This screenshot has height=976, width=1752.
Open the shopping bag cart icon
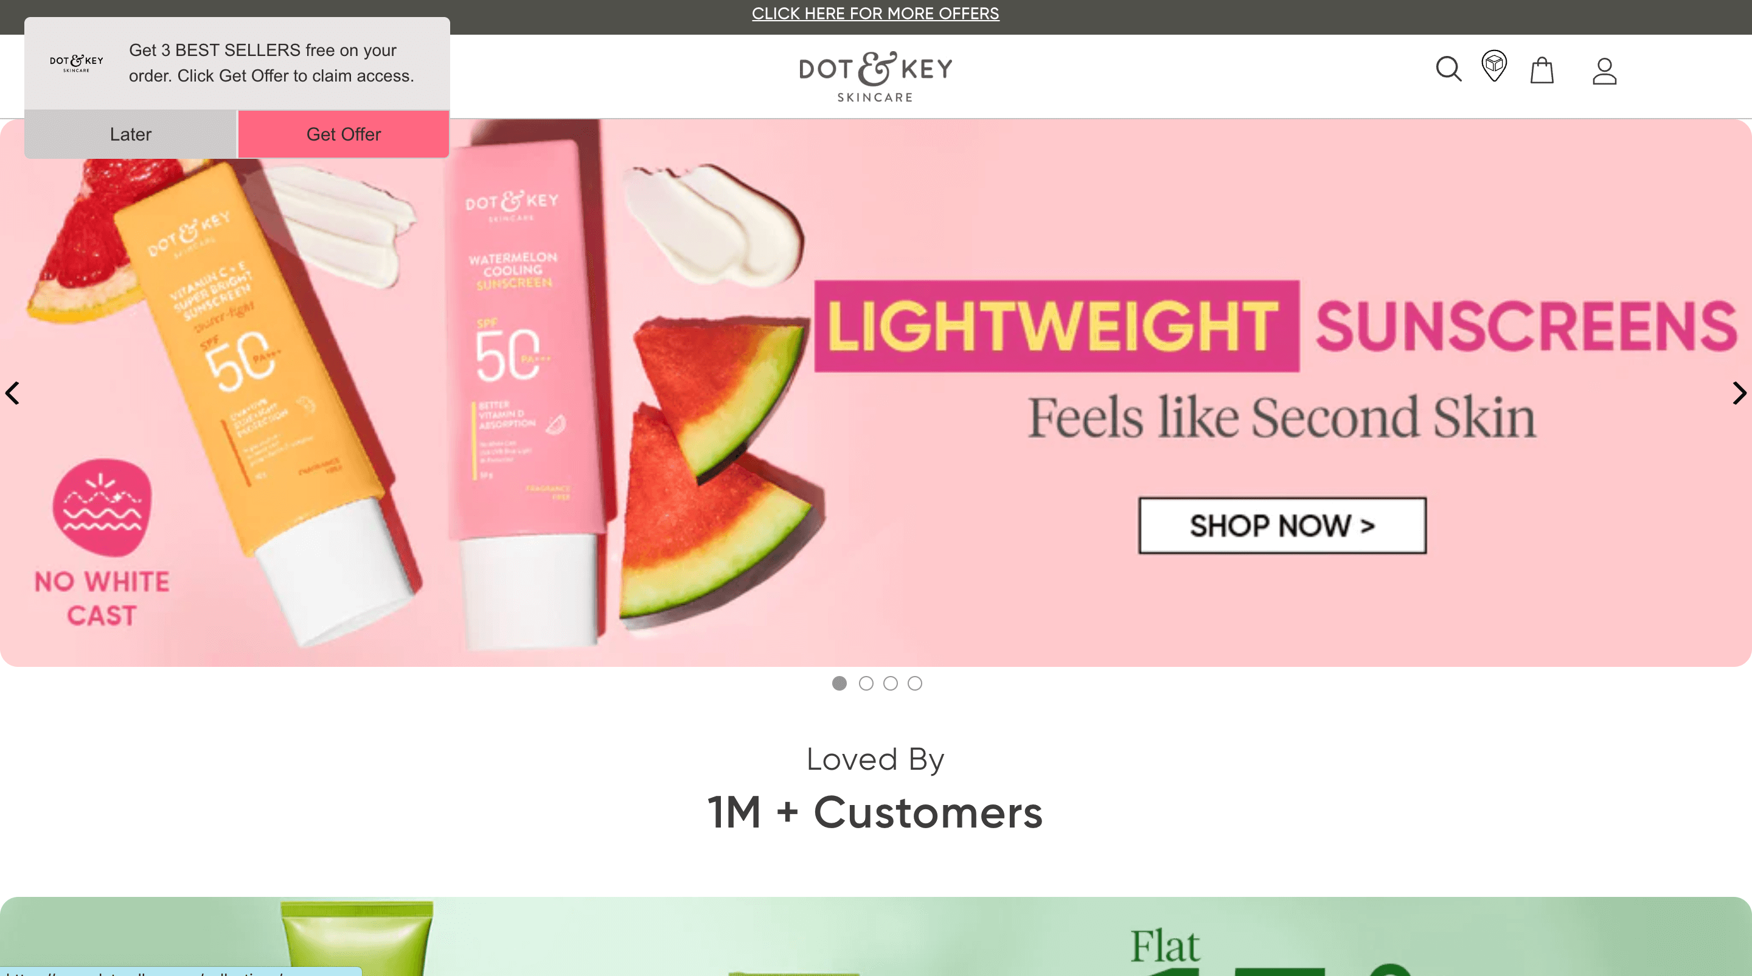click(1542, 70)
